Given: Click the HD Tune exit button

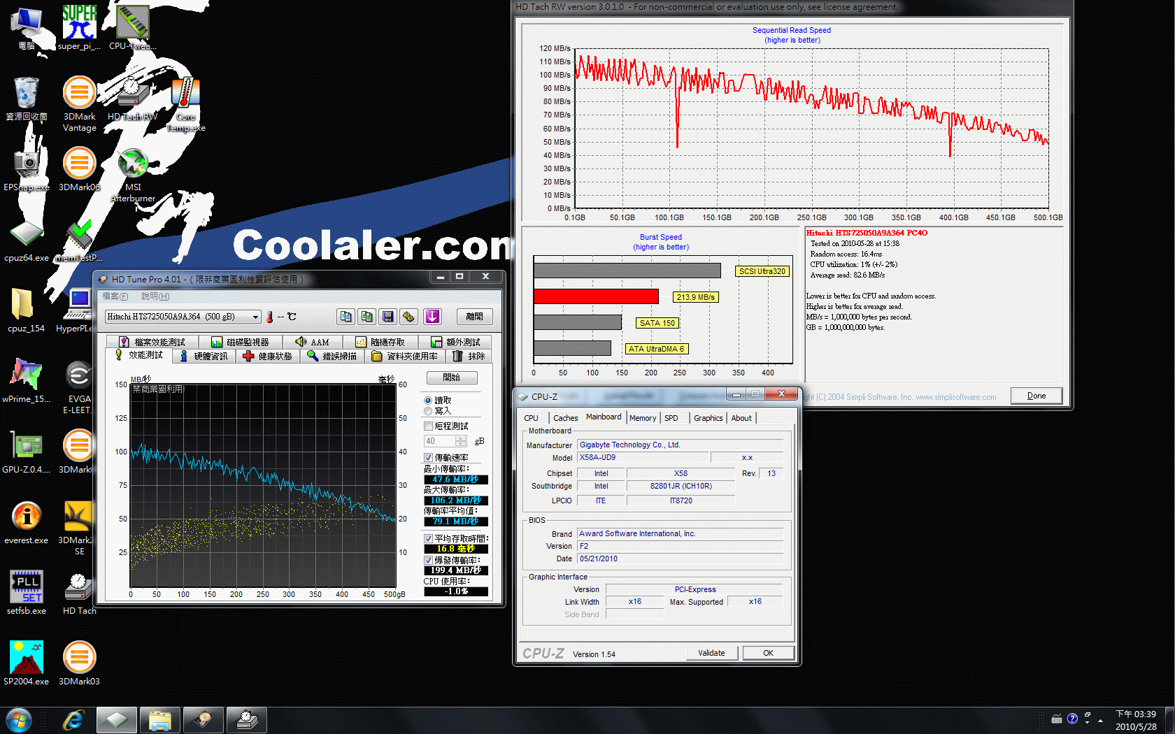Looking at the screenshot, I should [x=474, y=317].
